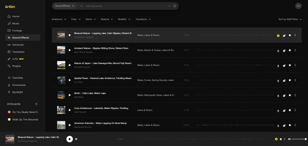308x146 pixels.
Task: Download Spatial Flows sound effect
Action: (x=278, y=80)
